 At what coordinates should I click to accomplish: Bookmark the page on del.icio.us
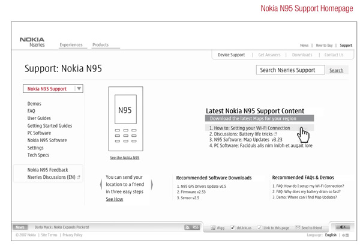point(241,228)
